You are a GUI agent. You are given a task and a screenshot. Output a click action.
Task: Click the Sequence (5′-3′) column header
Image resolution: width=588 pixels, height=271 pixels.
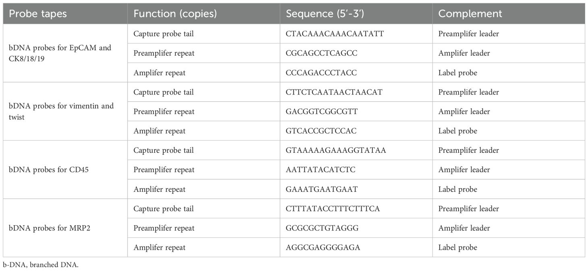(327, 14)
